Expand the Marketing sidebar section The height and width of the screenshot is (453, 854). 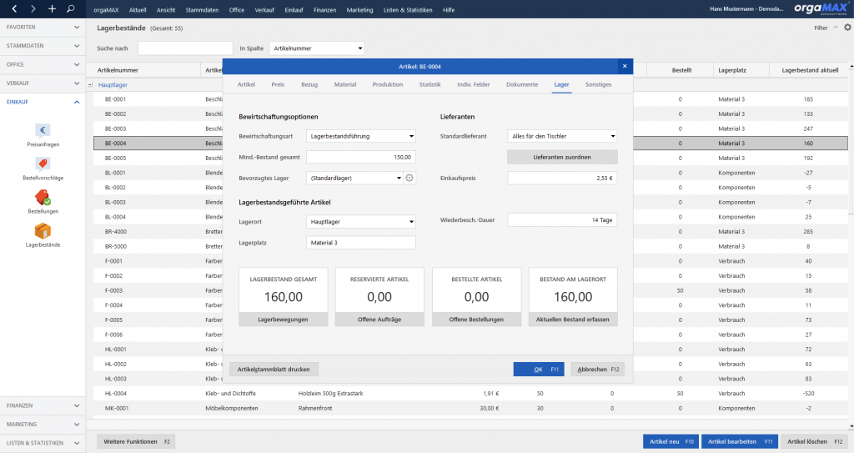(43, 424)
